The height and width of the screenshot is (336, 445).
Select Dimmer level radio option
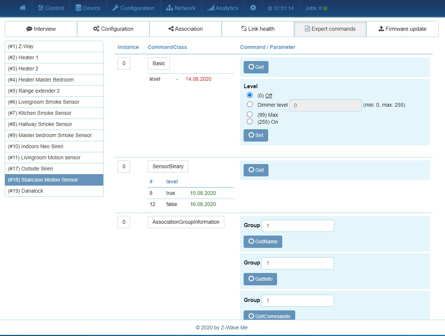tap(250, 105)
